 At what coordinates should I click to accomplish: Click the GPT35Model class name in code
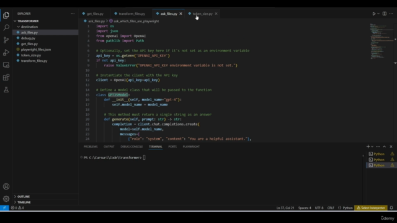(x=118, y=95)
